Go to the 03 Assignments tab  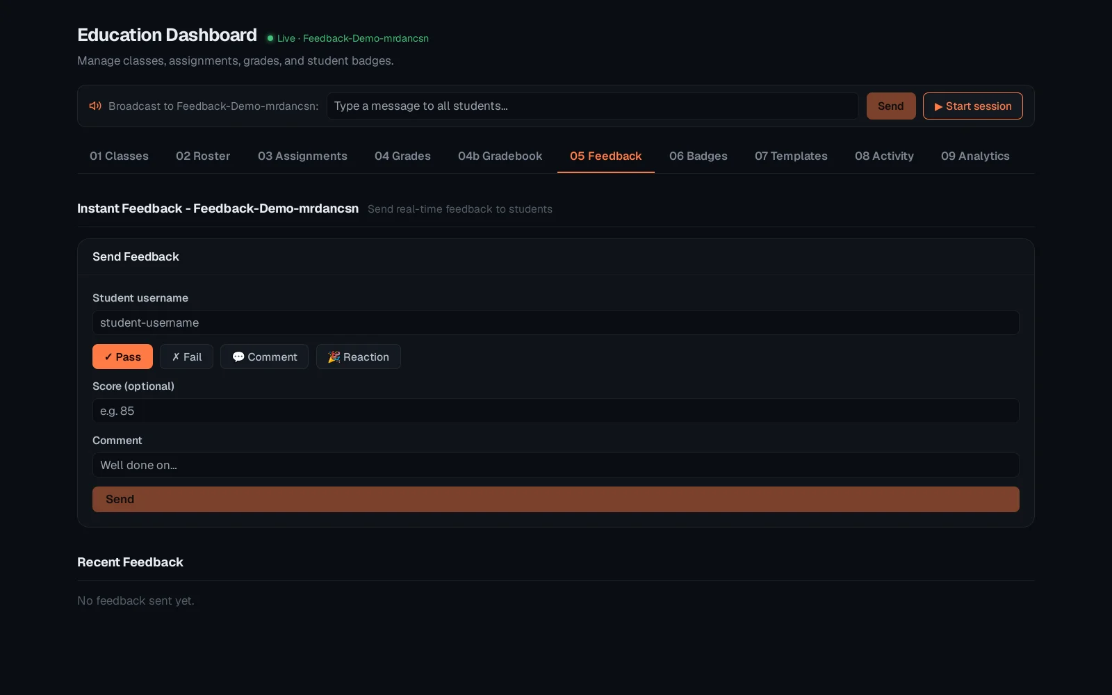pos(302,156)
